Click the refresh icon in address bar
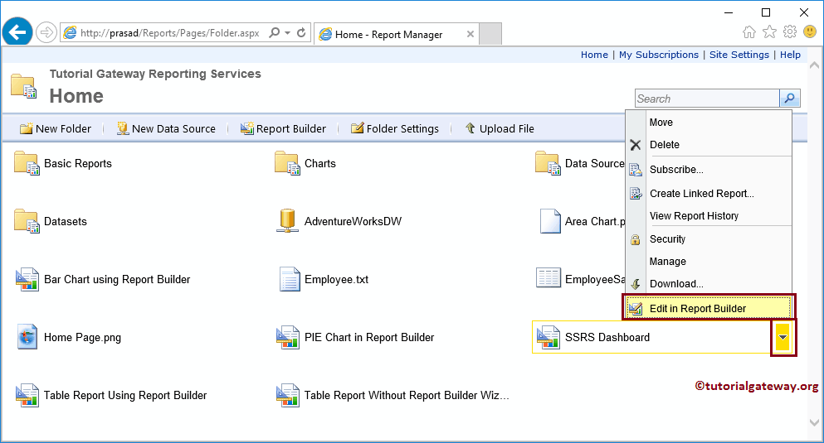This screenshot has width=824, height=443. (x=301, y=32)
